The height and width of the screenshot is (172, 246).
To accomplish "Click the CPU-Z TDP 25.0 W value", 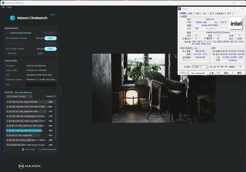I will pos(224,22).
